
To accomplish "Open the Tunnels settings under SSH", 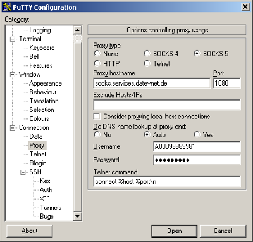I will [x=51, y=207].
